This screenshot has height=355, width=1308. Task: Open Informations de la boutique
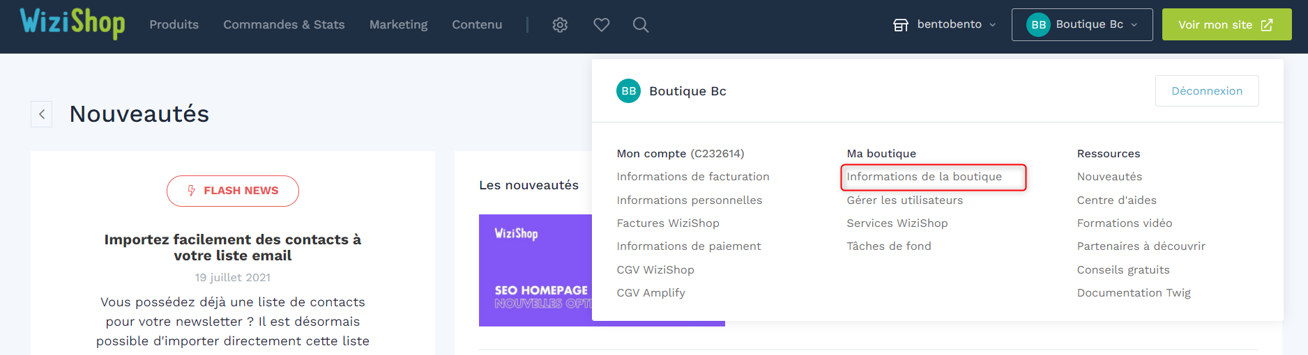pyautogui.click(x=925, y=177)
